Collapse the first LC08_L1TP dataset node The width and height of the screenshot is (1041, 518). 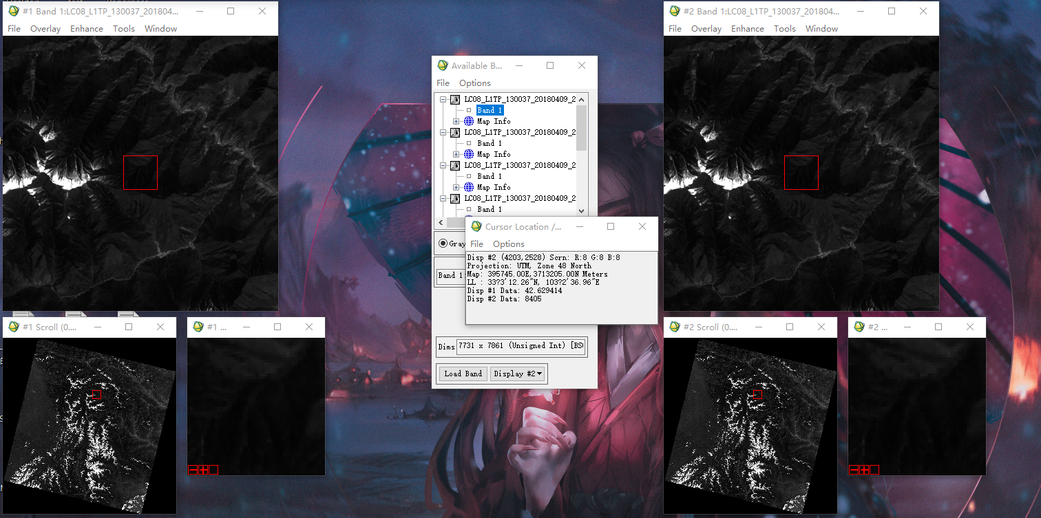point(443,99)
